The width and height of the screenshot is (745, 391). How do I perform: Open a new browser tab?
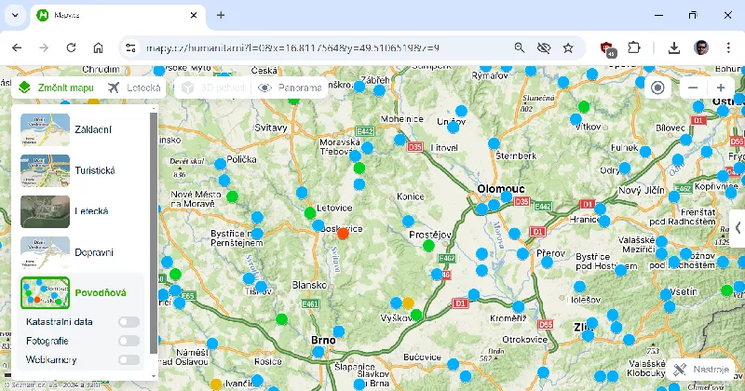tap(221, 16)
